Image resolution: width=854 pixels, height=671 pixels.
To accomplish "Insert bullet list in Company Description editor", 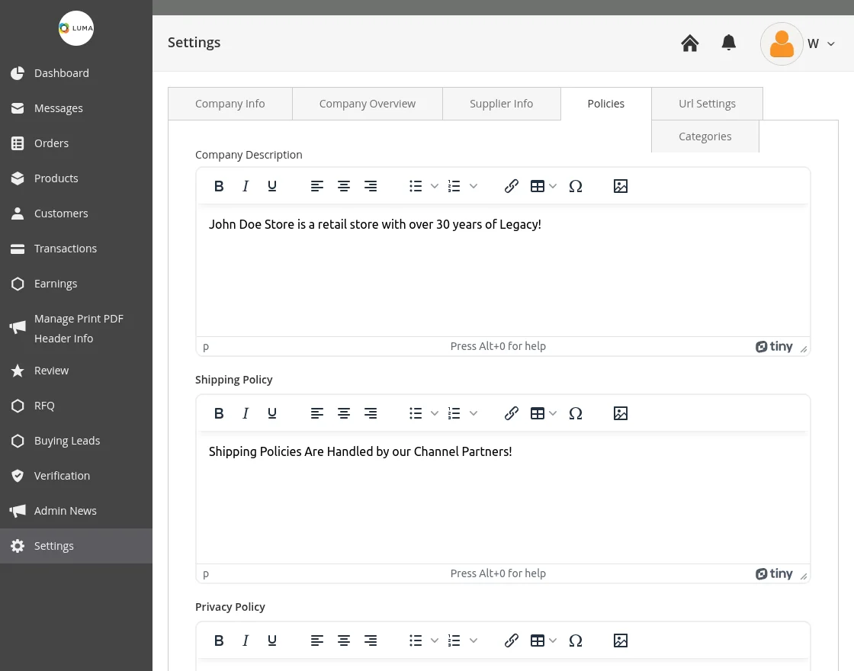I will pos(416,186).
